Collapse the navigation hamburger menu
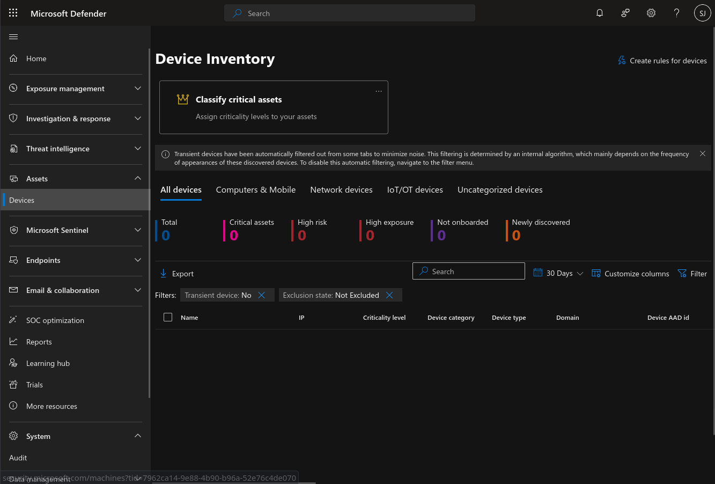This screenshot has height=484, width=715. [14, 37]
